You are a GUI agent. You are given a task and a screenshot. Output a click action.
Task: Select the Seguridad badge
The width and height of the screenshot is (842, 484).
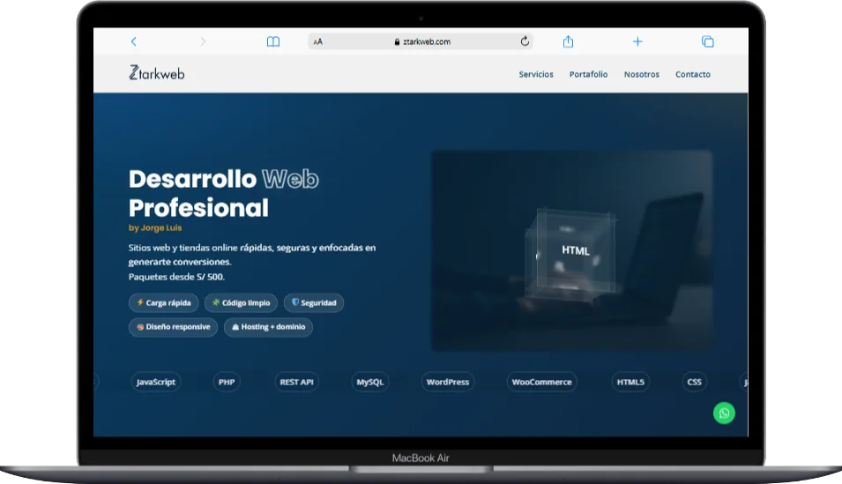pyautogui.click(x=314, y=303)
